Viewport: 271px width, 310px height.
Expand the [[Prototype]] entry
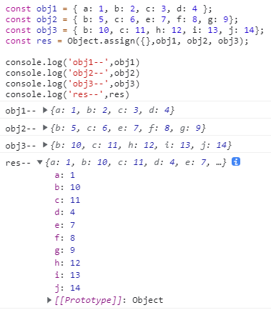49,300
